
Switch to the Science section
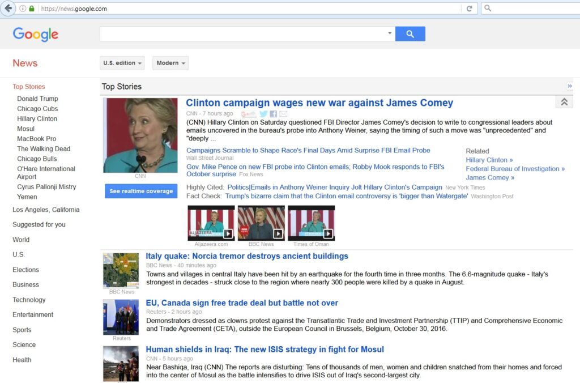click(24, 344)
